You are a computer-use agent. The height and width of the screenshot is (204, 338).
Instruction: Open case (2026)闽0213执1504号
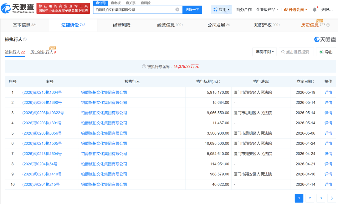42,154
